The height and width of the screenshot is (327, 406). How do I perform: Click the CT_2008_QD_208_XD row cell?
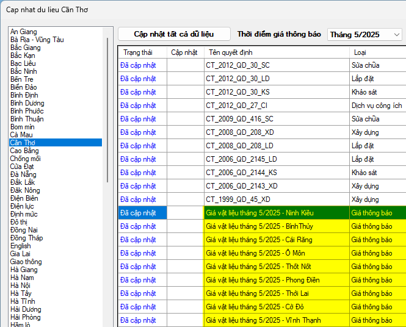[x=277, y=132]
